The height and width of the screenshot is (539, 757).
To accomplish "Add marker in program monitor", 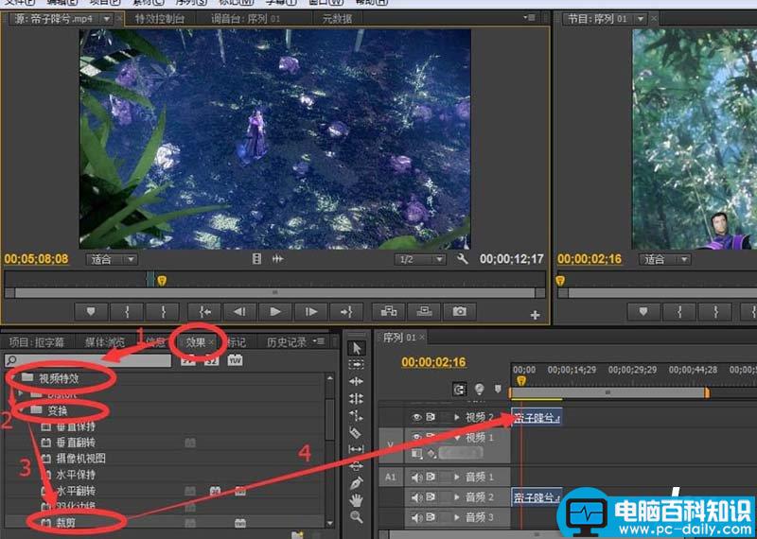I will click(643, 312).
